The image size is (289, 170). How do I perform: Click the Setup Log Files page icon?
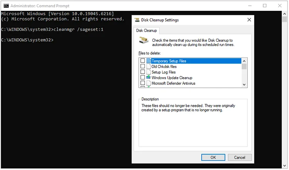coord(149,72)
